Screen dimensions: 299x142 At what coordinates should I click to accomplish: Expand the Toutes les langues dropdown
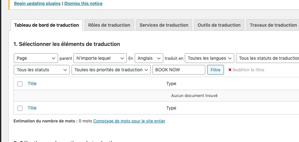(209, 58)
